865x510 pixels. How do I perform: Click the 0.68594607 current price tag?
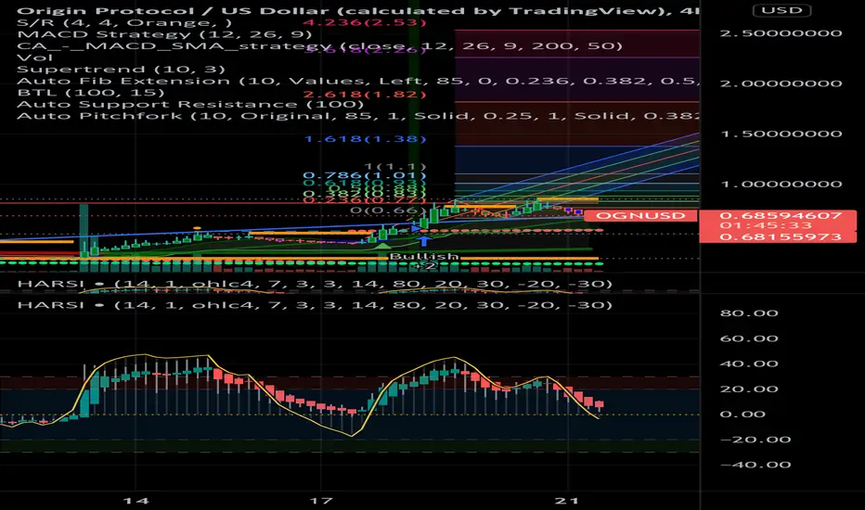(x=781, y=215)
